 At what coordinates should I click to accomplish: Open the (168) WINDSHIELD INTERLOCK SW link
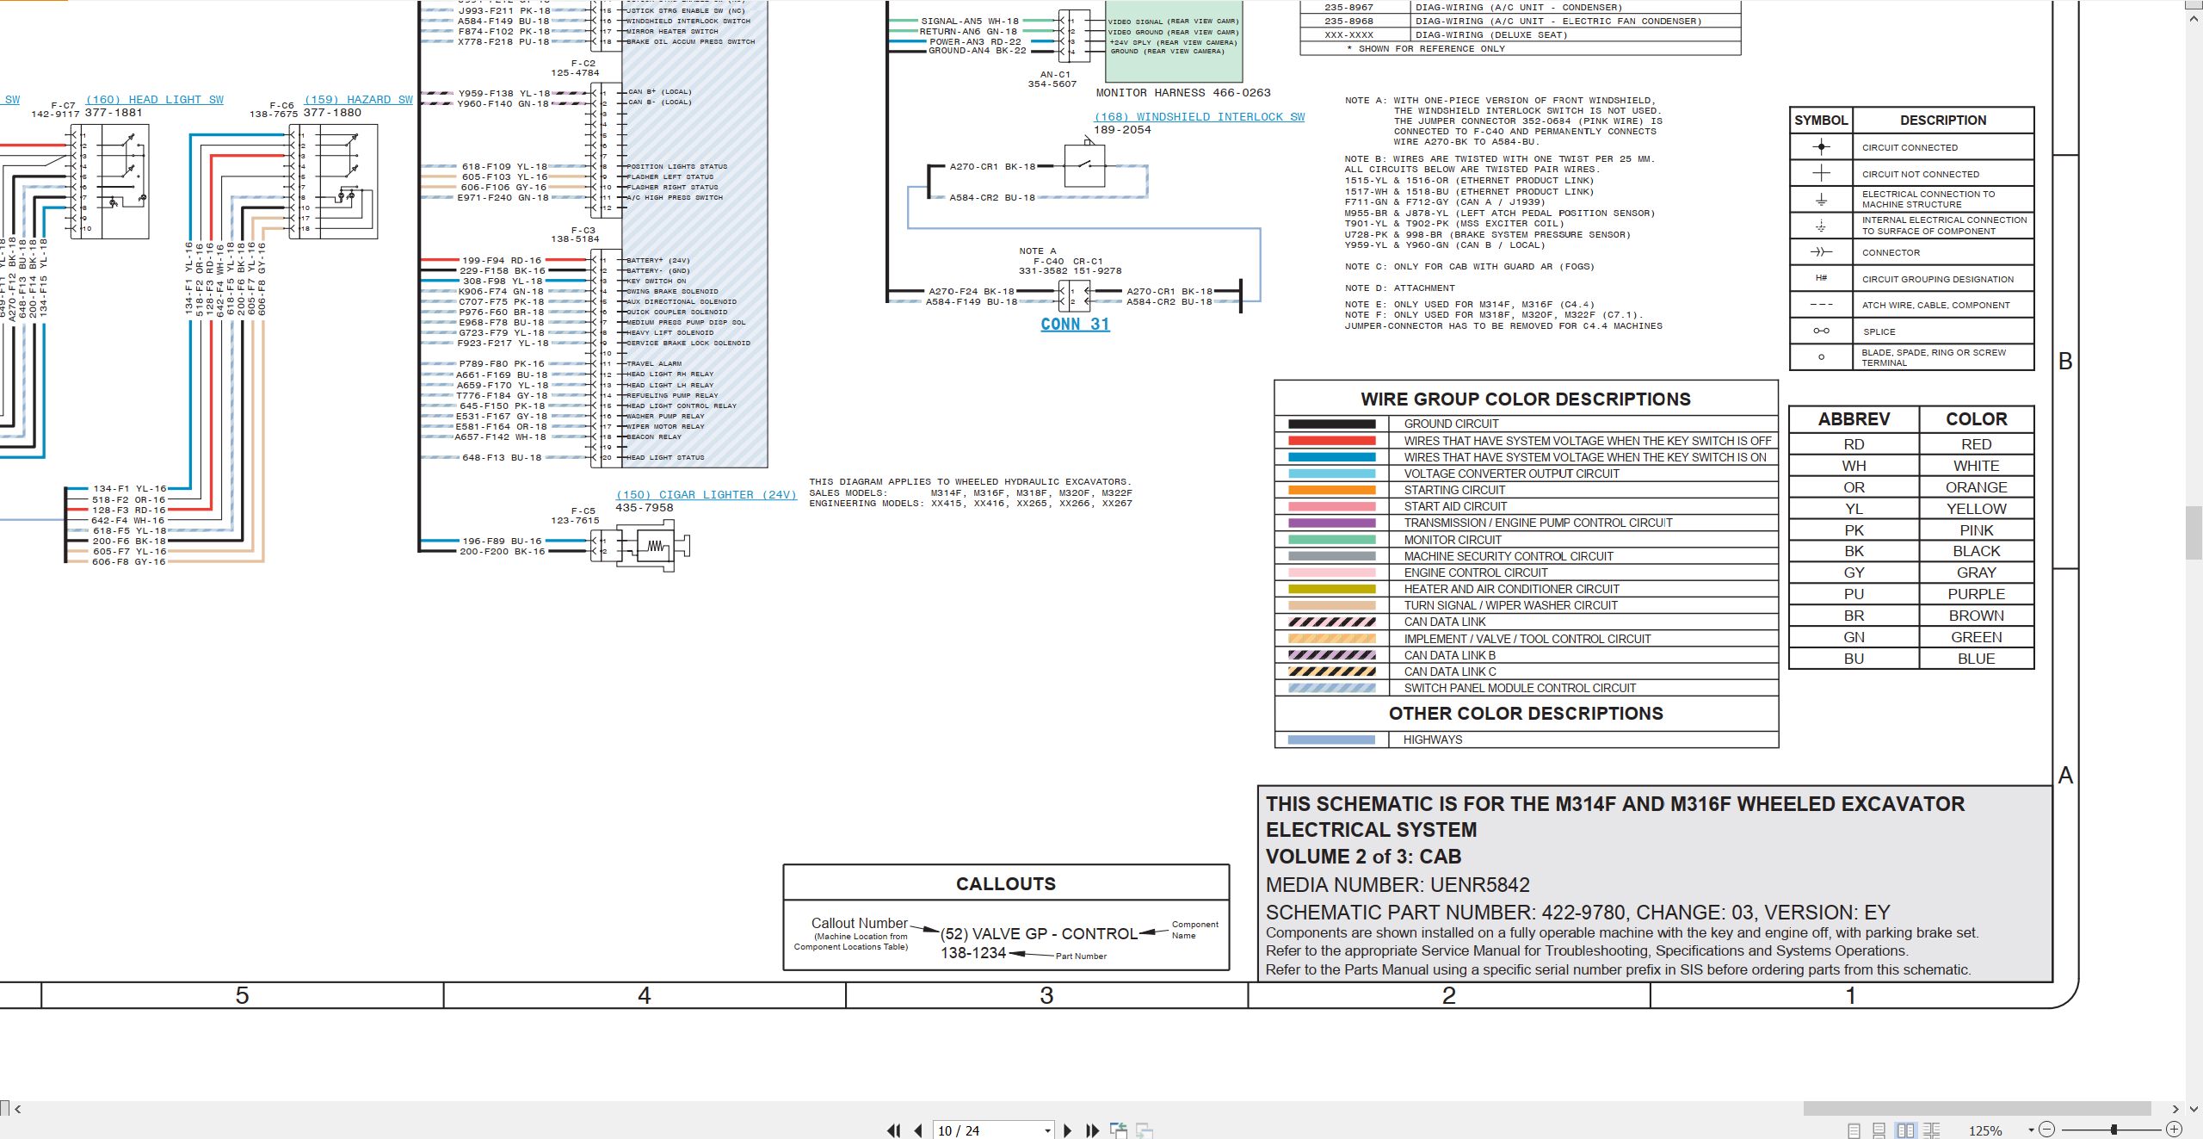click(x=1200, y=117)
